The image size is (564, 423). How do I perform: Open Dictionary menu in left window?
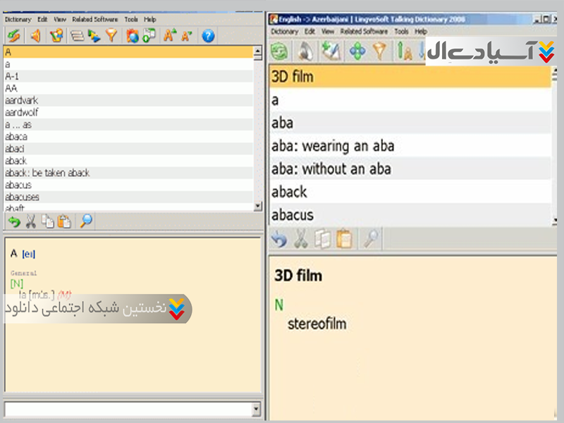[18, 20]
